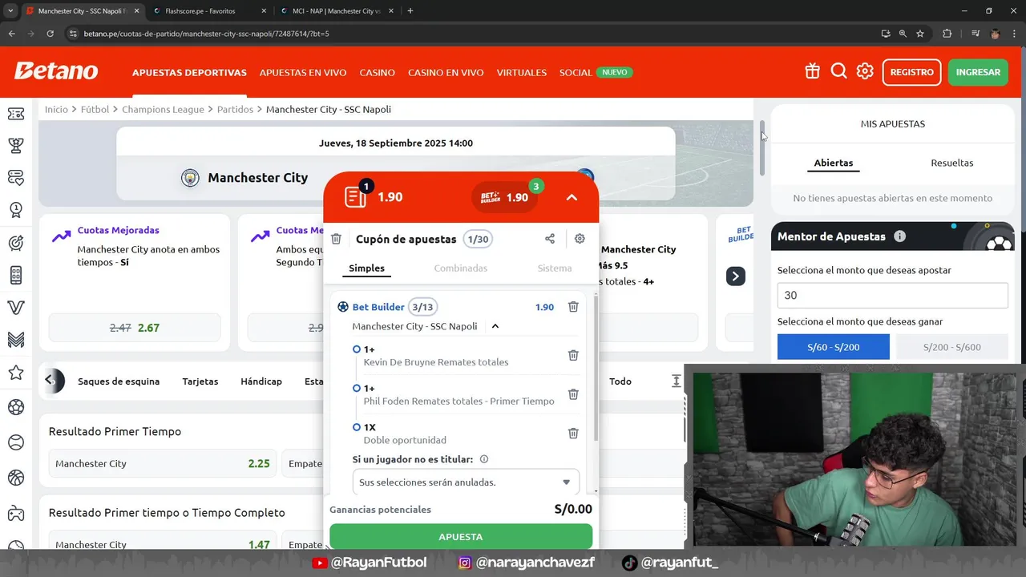1026x577 pixels.
Task: Click the info icon beside Si un jugador no es titular
Action: point(484,460)
